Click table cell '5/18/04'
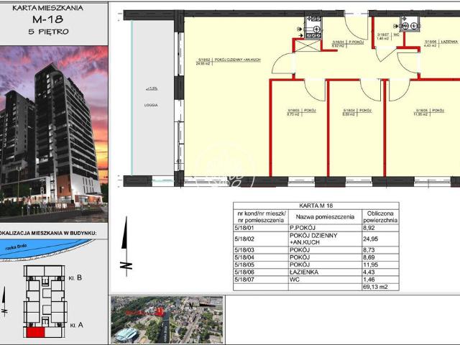The width and height of the screenshot is (460, 345). (x=244, y=257)
